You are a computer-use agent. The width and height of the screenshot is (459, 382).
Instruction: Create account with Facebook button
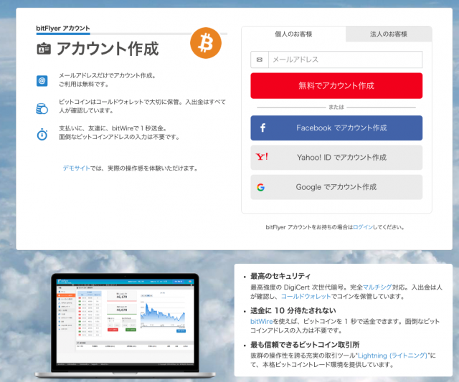coord(336,128)
